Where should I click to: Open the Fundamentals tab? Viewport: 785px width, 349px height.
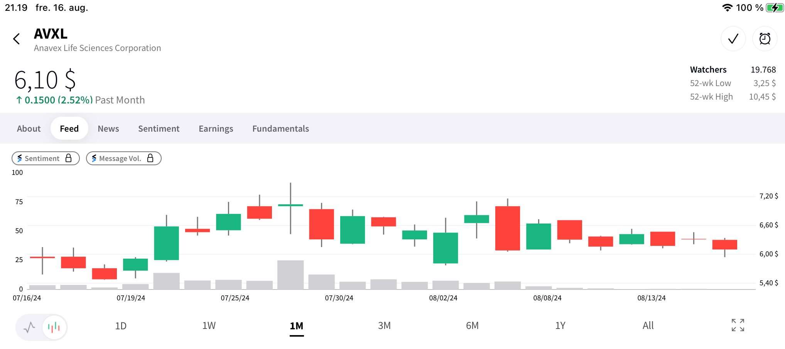click(281, 129)
